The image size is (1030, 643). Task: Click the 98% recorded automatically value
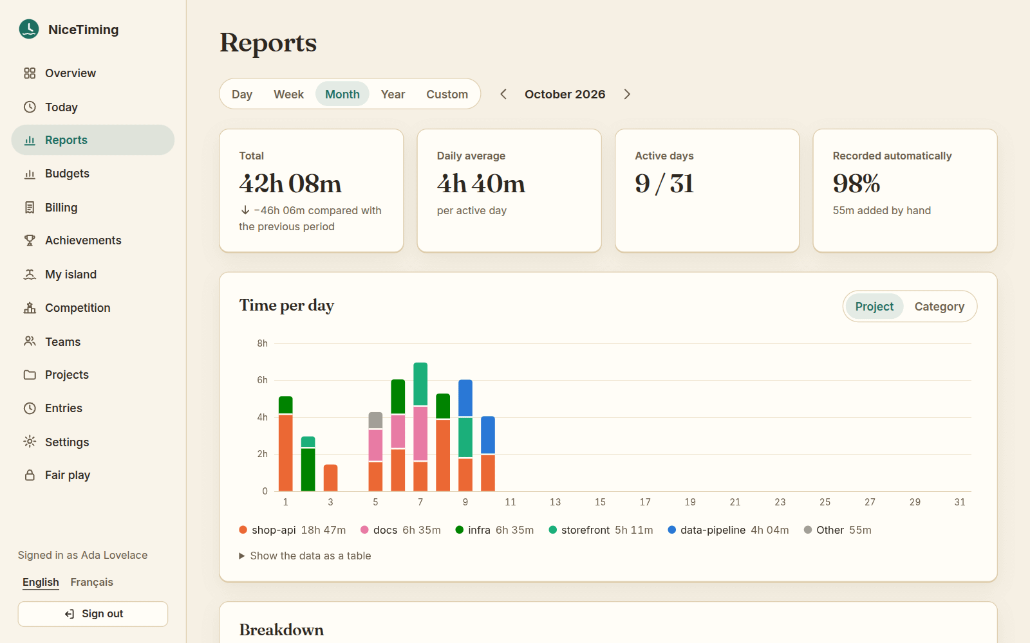856,184
